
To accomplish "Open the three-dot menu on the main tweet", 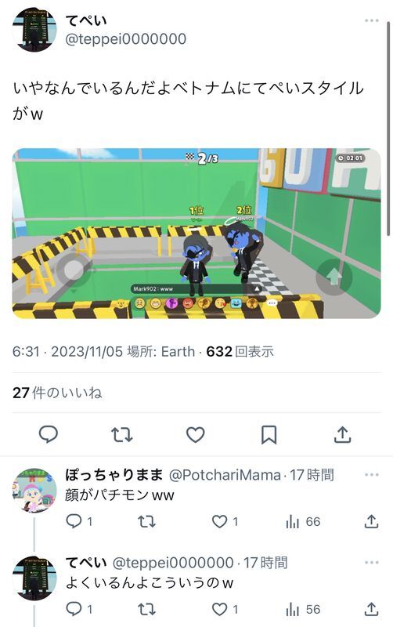I will click(x=371, y=20).
